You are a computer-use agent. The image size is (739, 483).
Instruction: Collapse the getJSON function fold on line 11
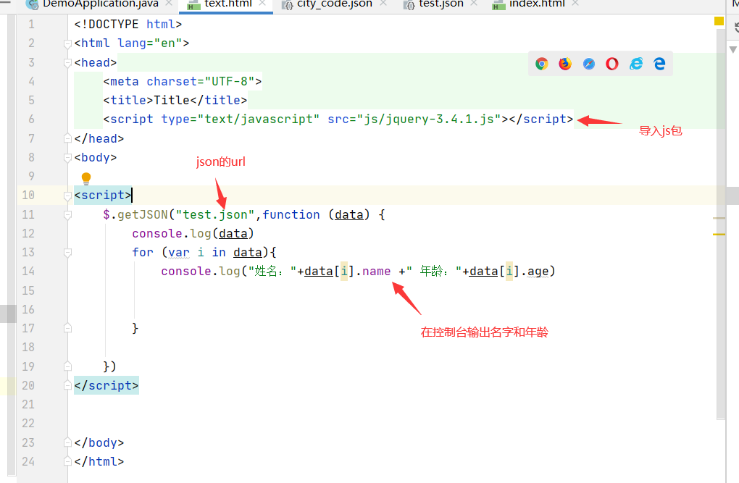67,215
